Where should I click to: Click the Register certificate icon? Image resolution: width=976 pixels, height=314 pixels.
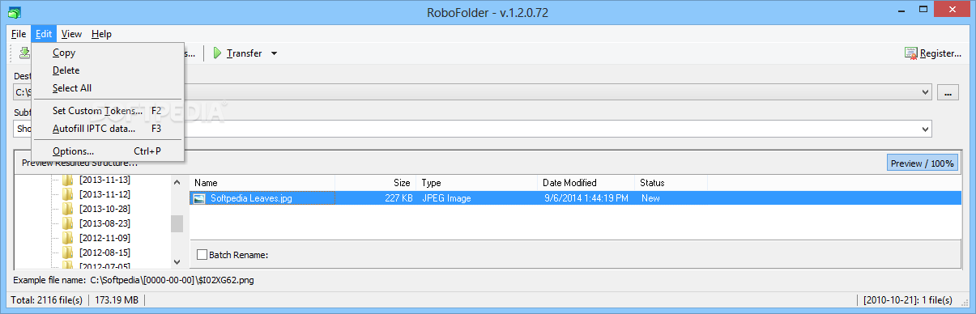[x=911, y=53]
